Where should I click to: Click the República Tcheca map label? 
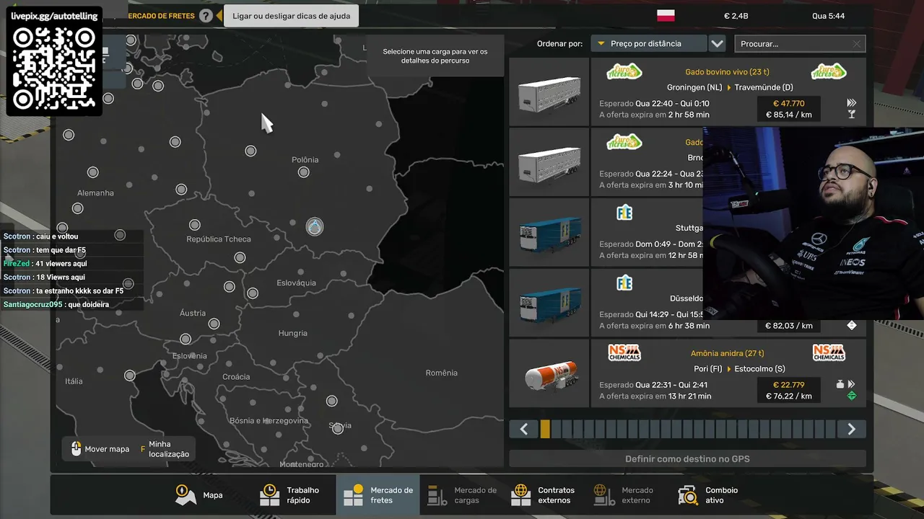[219, 239]
